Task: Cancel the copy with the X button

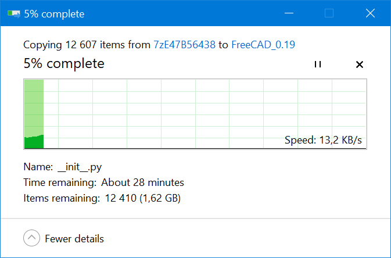Action: [359, 64]
